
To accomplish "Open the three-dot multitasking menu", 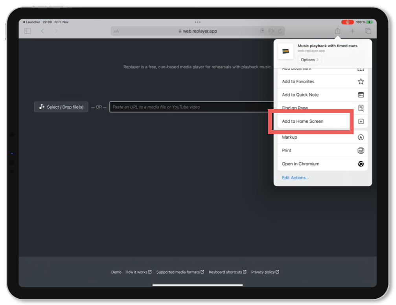I will 198,22.
